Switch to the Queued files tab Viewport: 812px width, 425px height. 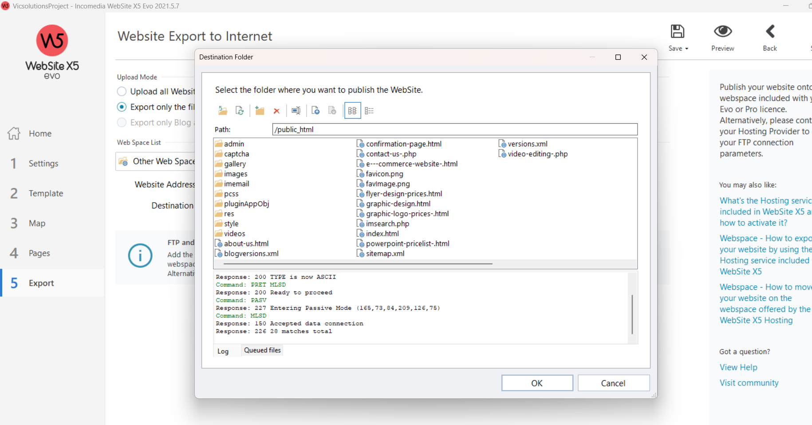click(262, 351)
